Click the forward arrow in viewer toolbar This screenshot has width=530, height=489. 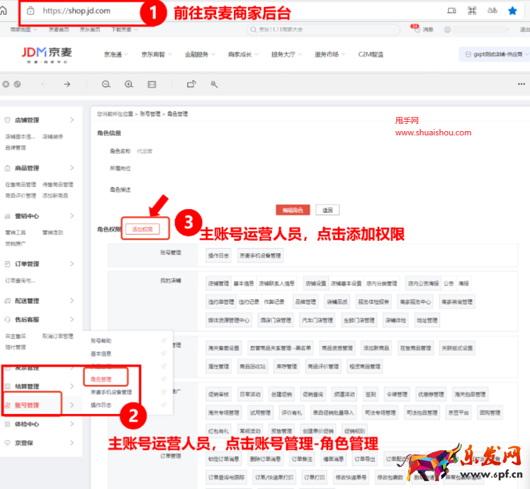click(67, 84)
